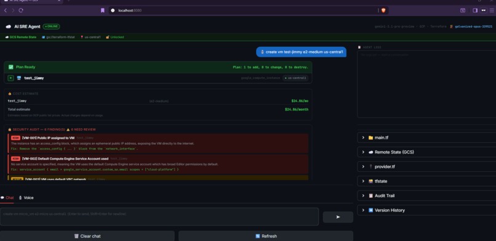496x241 pixels.
Task: Switch to the Voice tab
Action: [26, 198]
